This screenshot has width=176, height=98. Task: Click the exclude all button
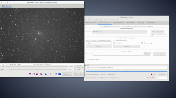click(99, 47)
